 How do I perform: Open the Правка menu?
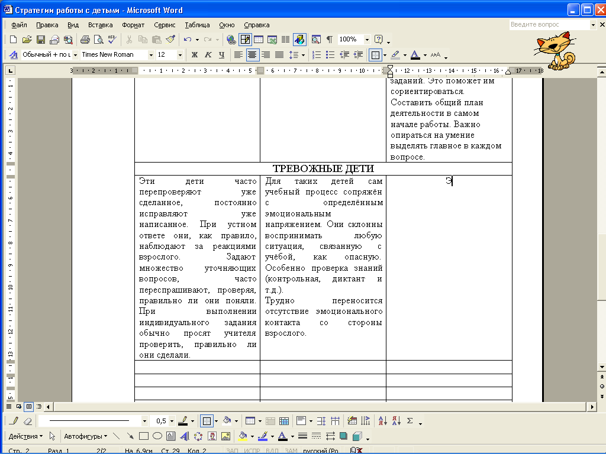[x=47, y=25]
